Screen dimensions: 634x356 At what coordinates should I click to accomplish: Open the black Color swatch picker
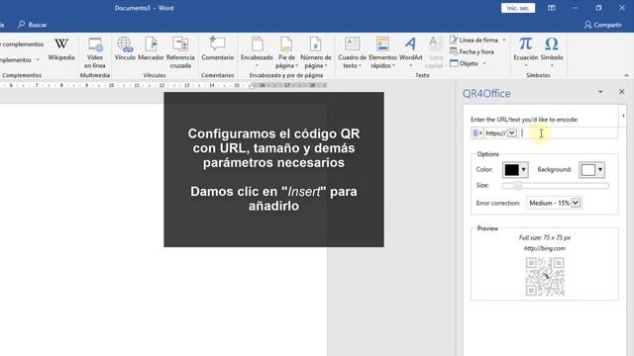(515, 170)
